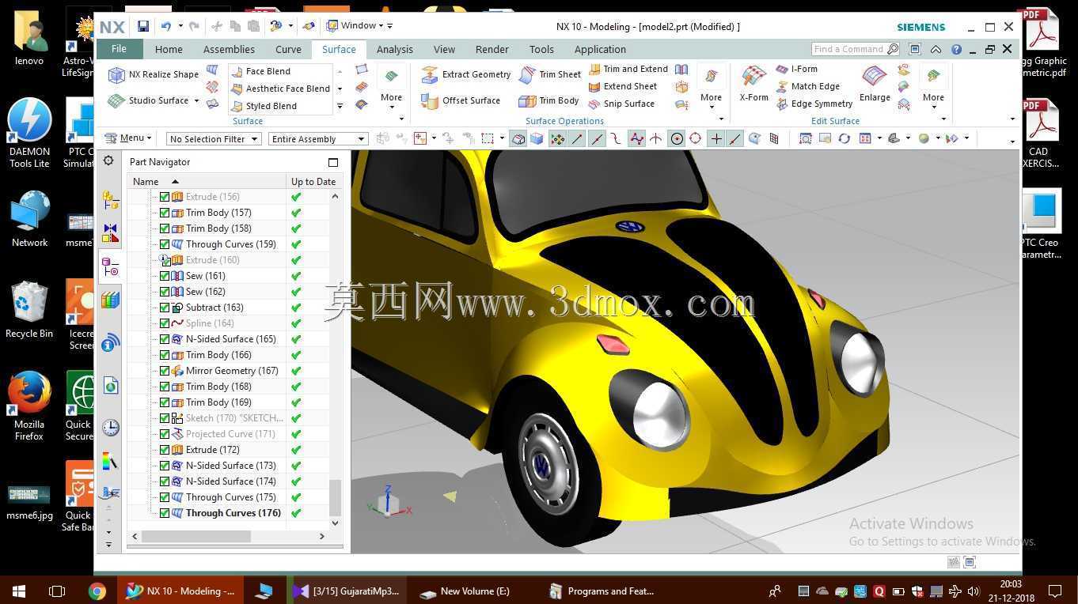Viewport: 1078px width, 604px height.
Task: Expand the Window dropdown in title bar
Action: 355,26
